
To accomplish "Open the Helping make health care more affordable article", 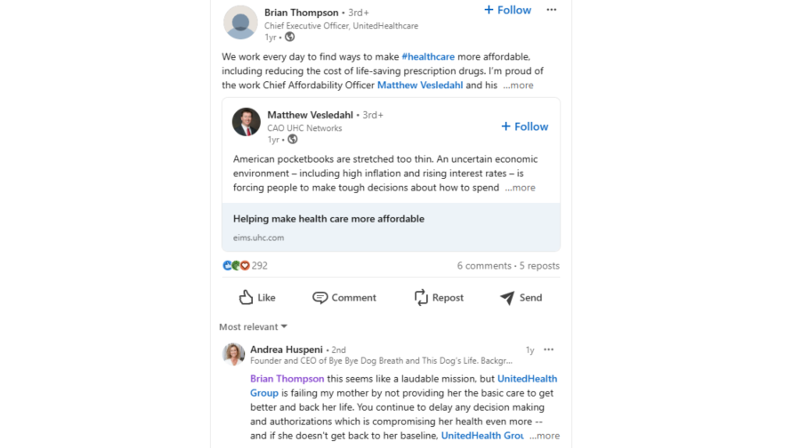I will point(328,219).
